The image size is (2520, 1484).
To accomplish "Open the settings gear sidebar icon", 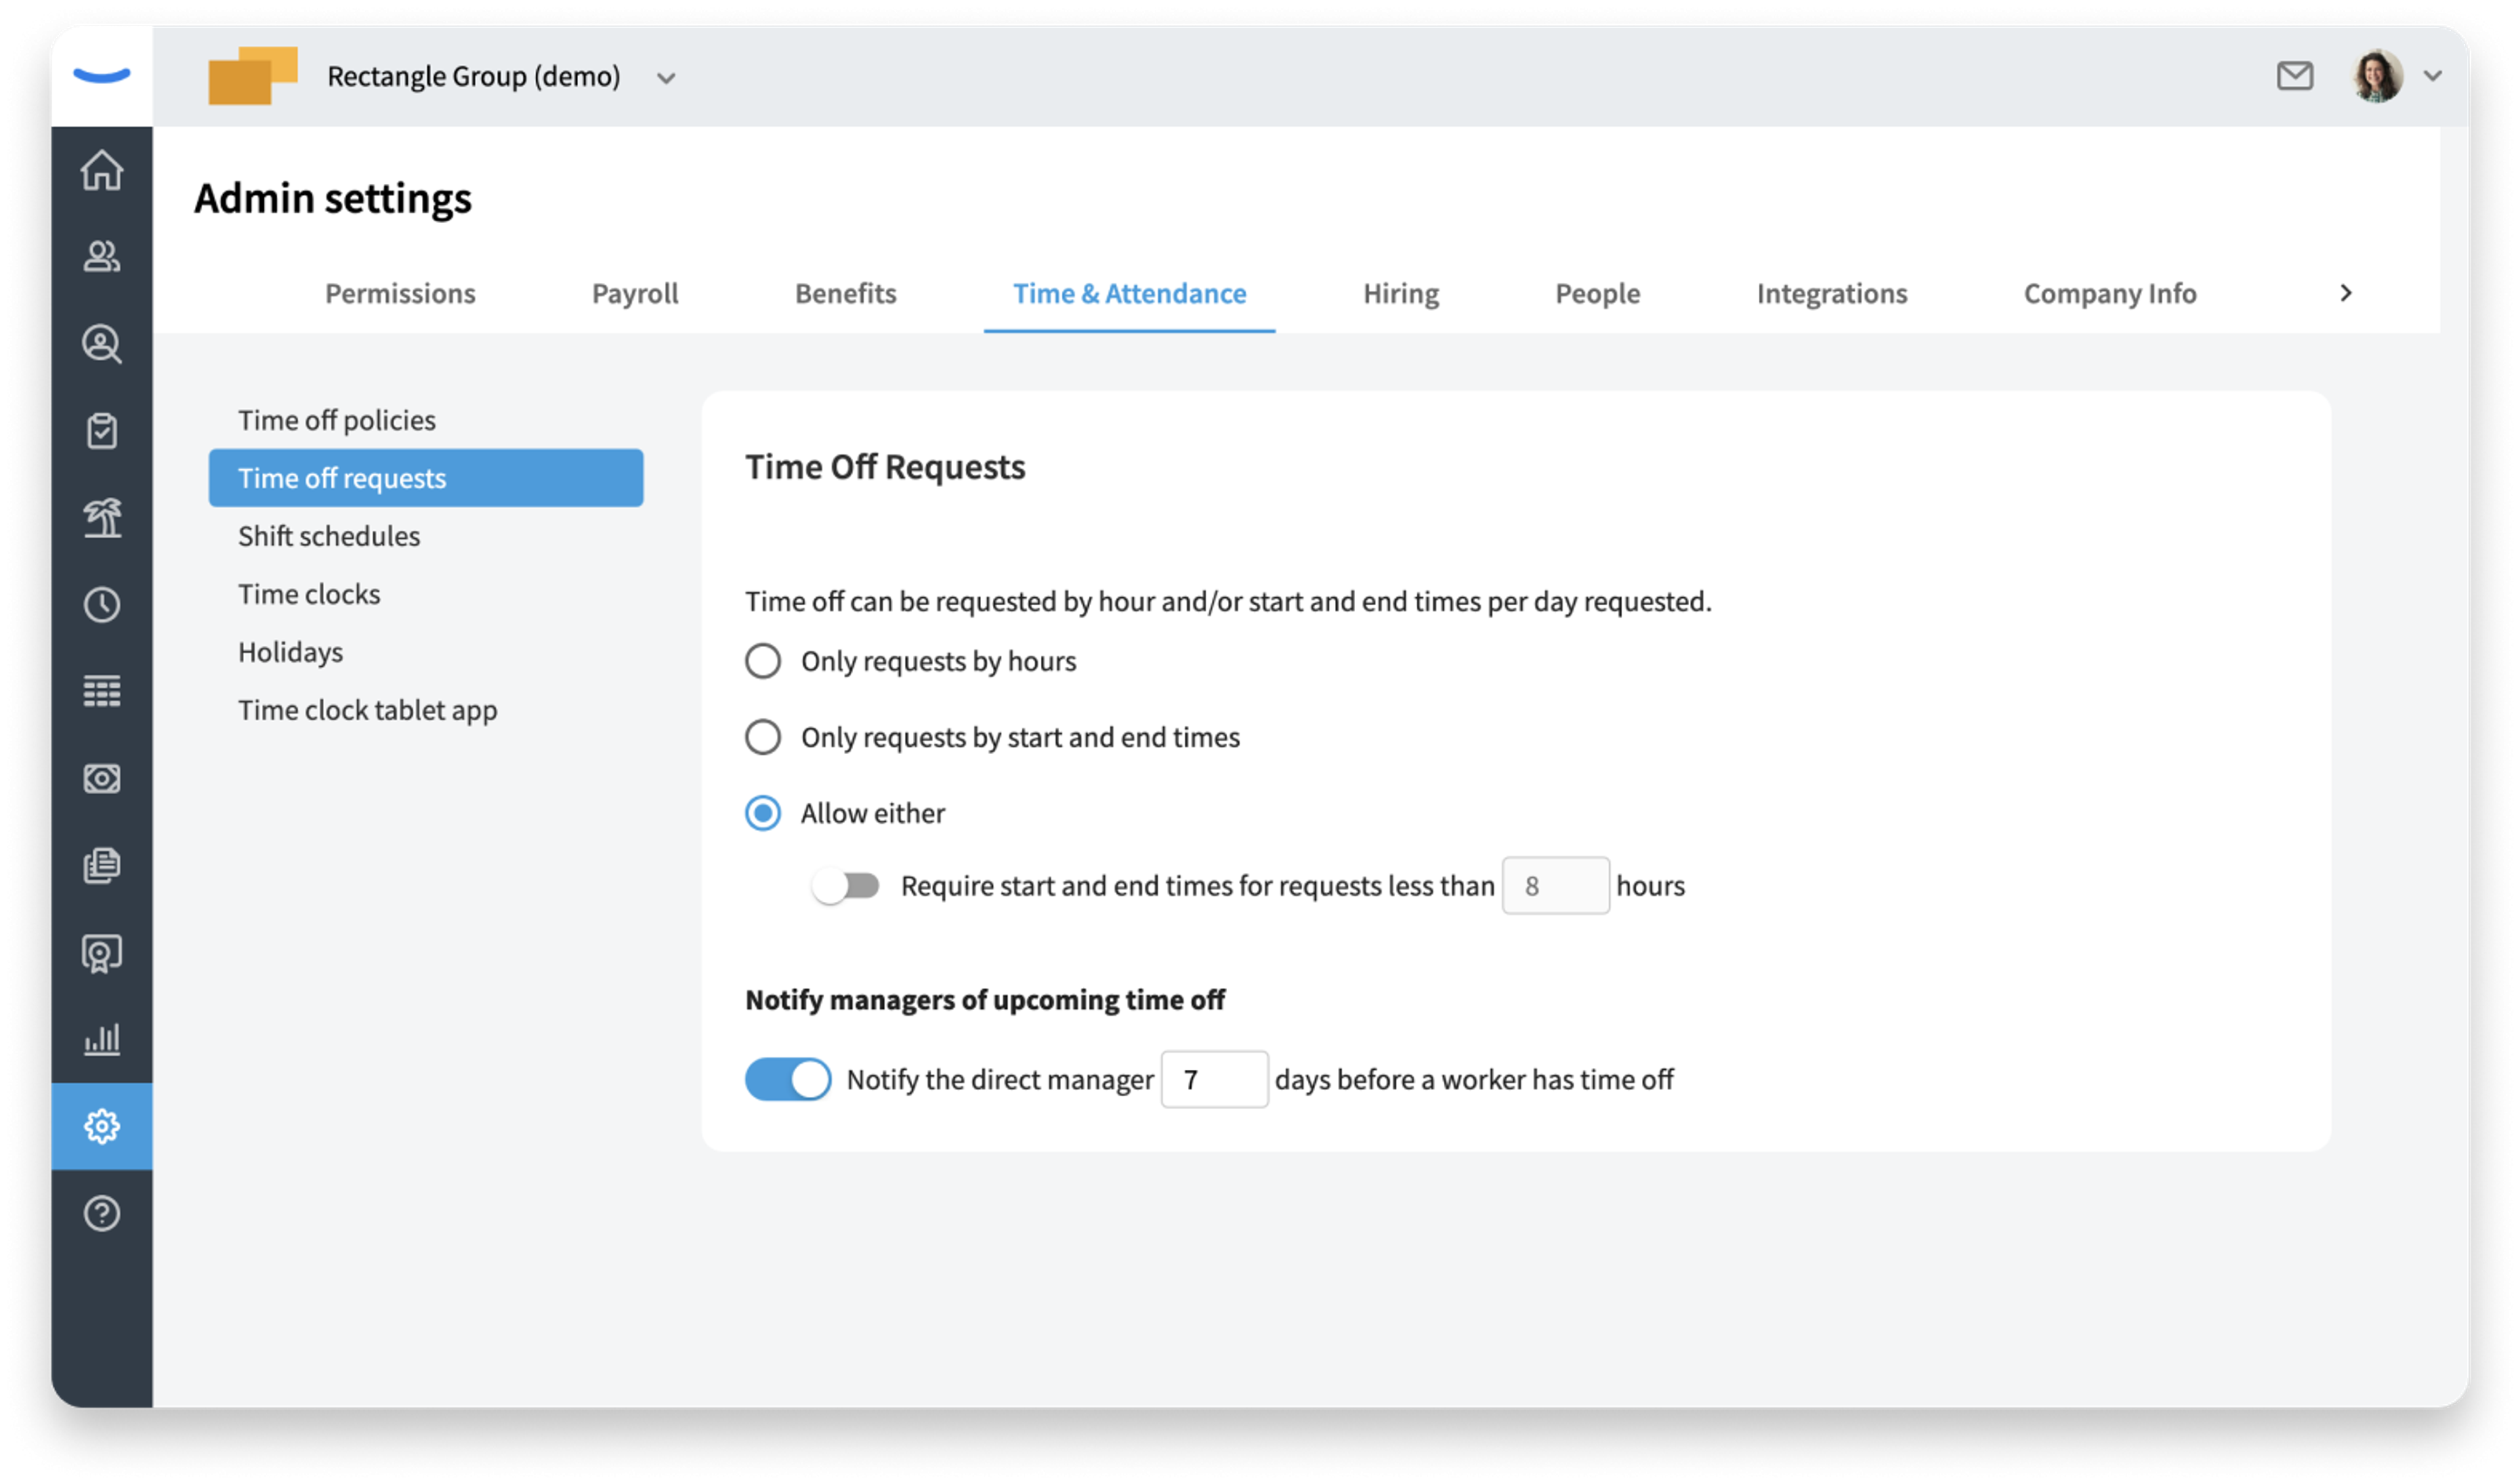I will click(101, 1126).
